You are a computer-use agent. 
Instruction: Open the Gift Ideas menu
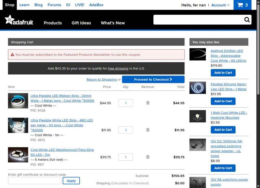[x=81, y=23]
